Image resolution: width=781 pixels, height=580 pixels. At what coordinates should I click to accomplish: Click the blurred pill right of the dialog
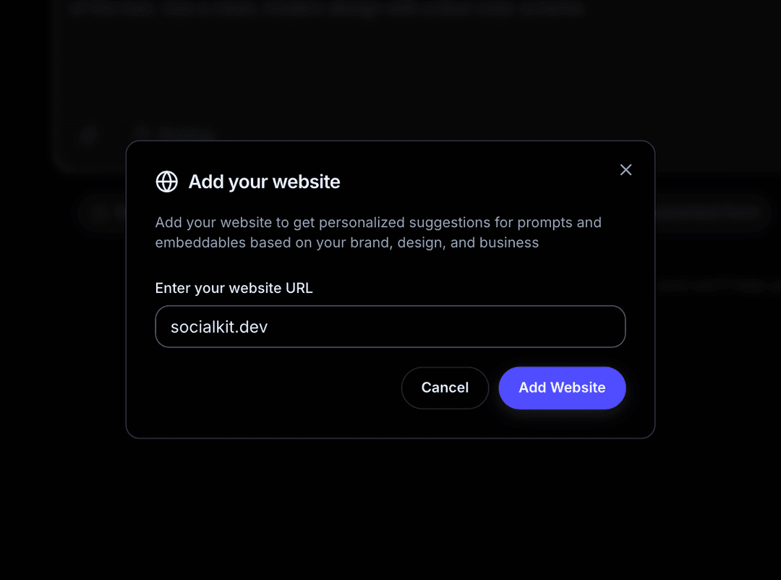(x=712, y=212)
